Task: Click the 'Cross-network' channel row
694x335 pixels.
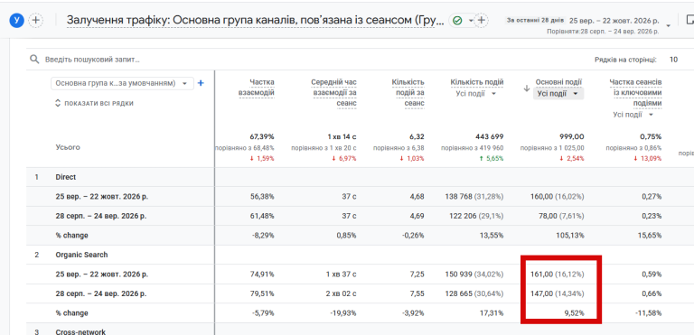Action: click(x=80, y=331)
